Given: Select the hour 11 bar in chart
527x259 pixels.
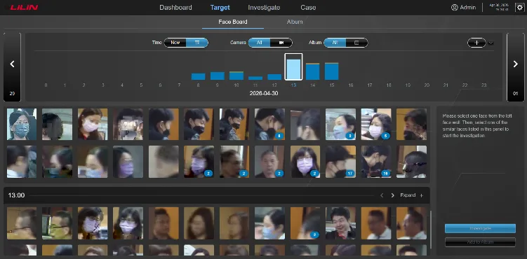Looking at the screenshot, I should pos(255,78).
